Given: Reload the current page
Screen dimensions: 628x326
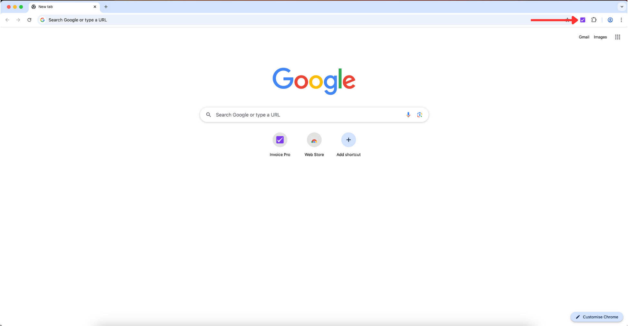Looking at the screenshot, I should pos(29,20).
